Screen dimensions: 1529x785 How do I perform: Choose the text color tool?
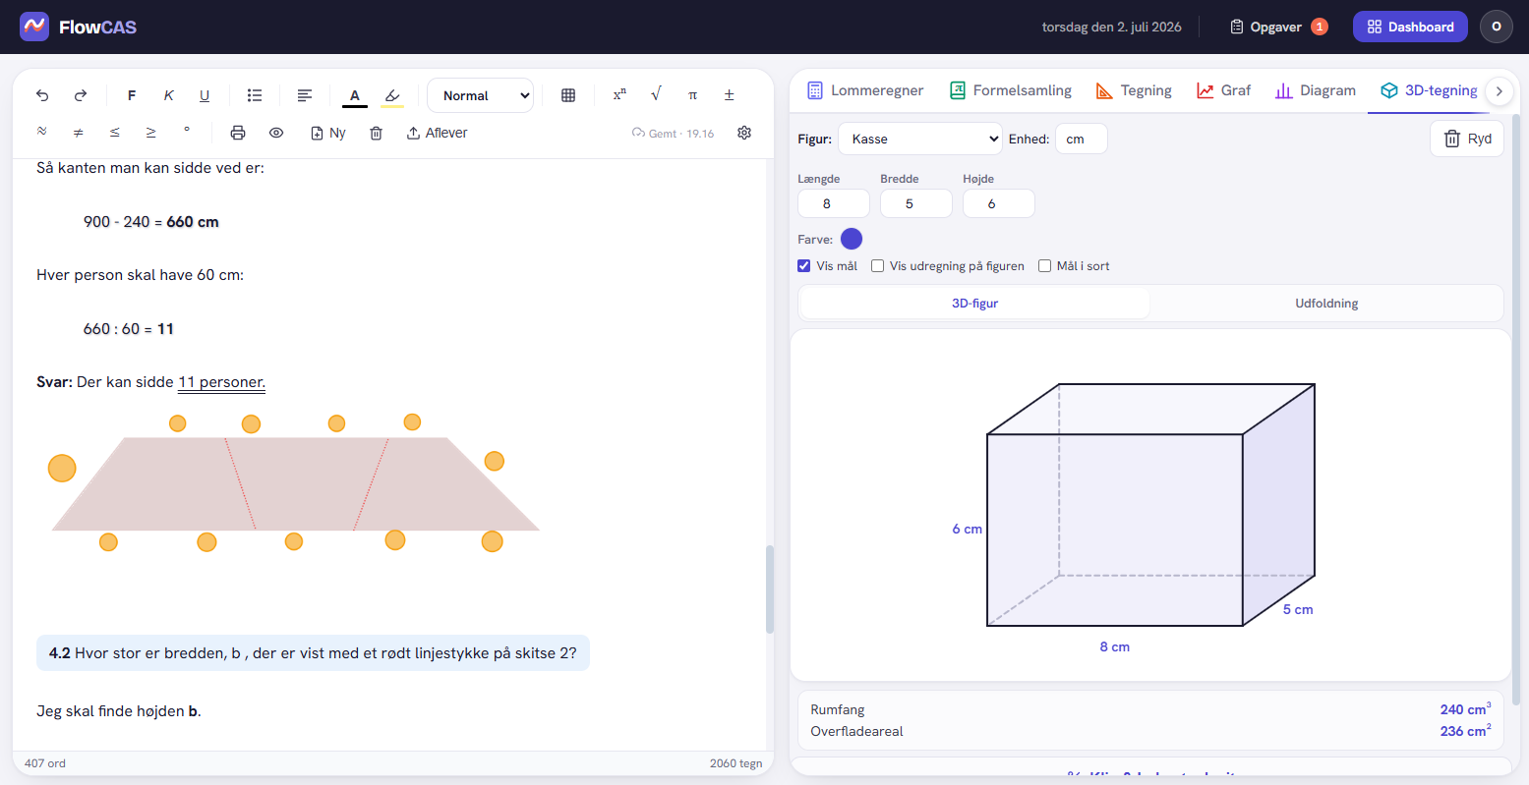(355, 95)
